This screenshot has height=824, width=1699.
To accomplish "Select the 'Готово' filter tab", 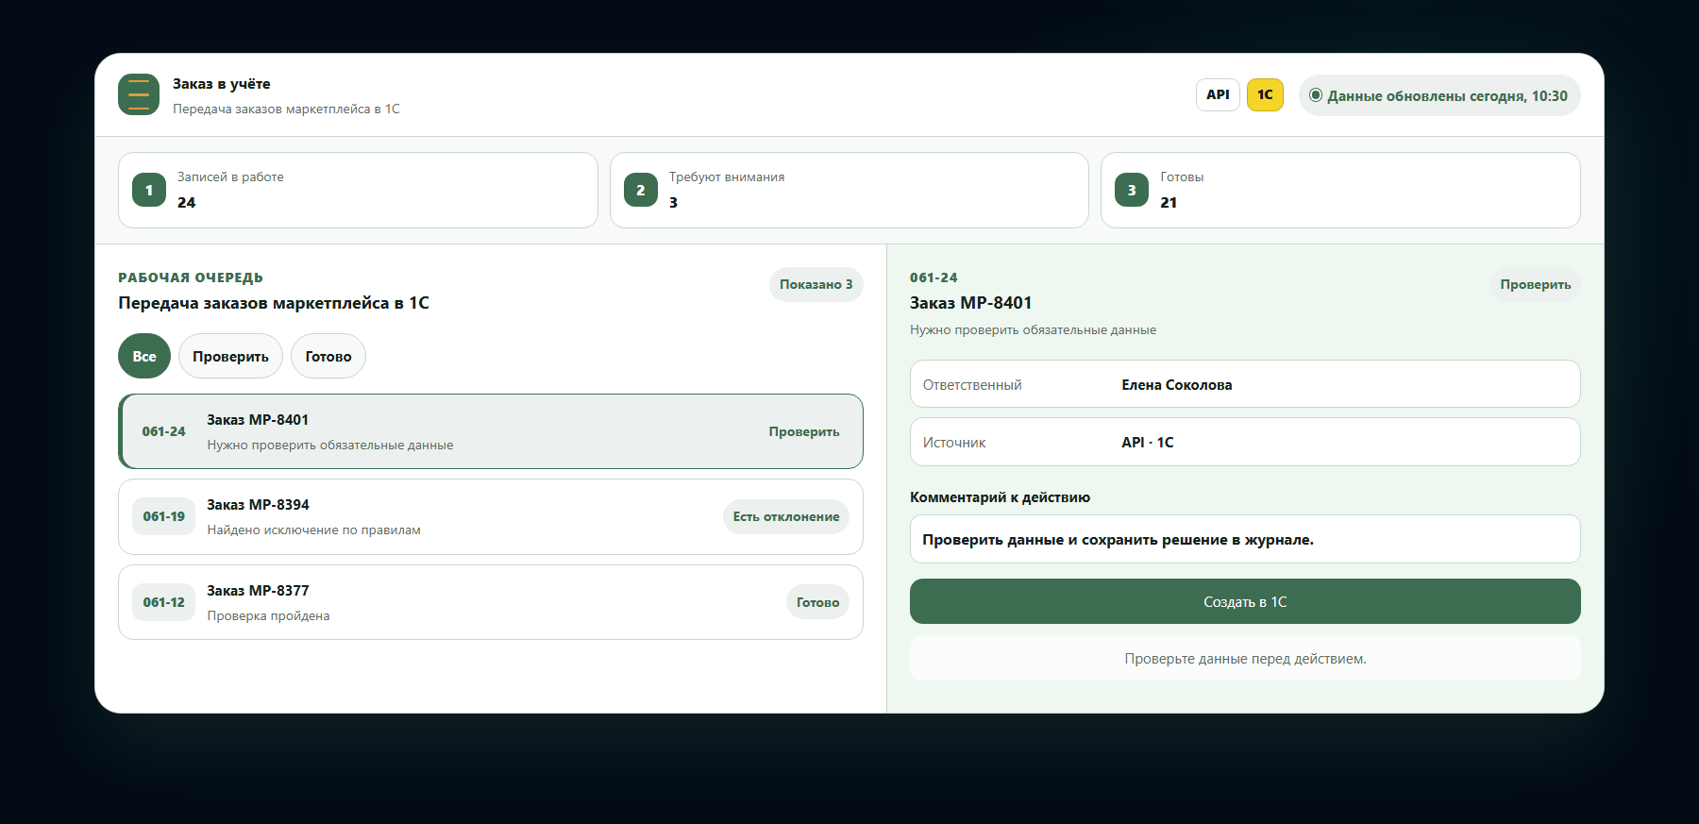I will point(328,356).
